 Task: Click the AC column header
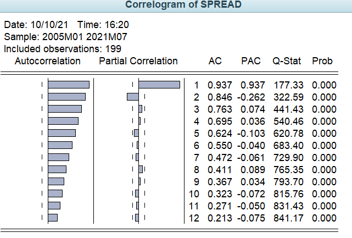pyautogui.click(x=215, y=61)
